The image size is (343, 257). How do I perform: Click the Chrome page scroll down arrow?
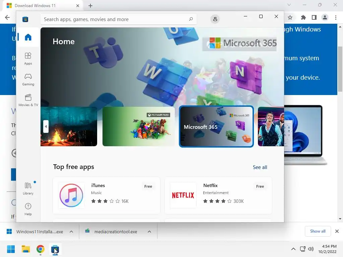click(340, 219)
